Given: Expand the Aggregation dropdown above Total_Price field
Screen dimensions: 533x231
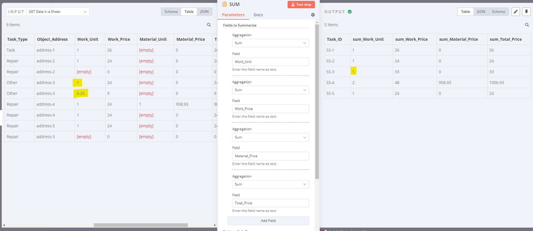Looking at the screenshot, I should [x=270, y=184].
